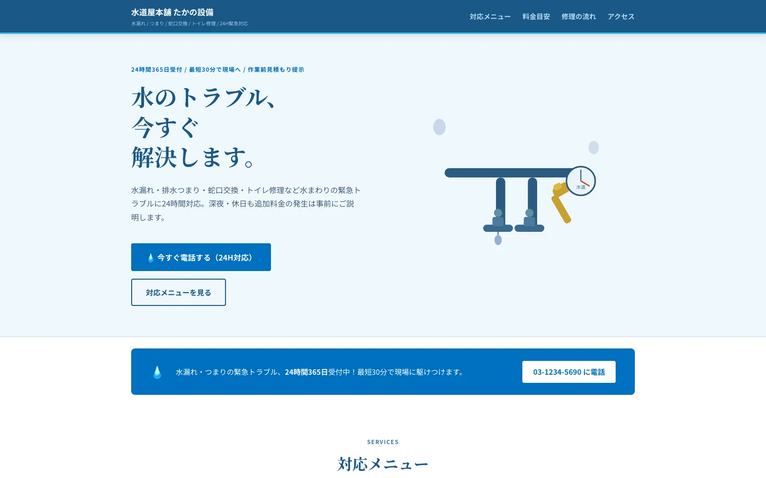
Task: Click the 水道屋本舗 たかの設備 site logo
Action: [x=172, y=12]
